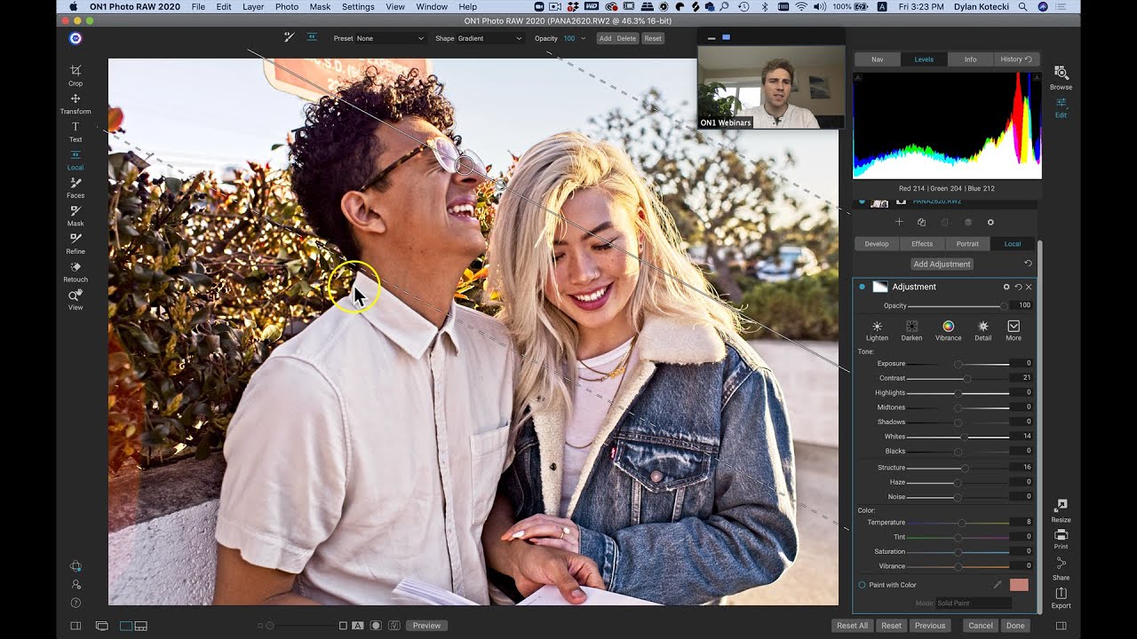Toggle the compare A view button
The width and height of the screenshot is (1137, 639).
click(x=358, y=626)
